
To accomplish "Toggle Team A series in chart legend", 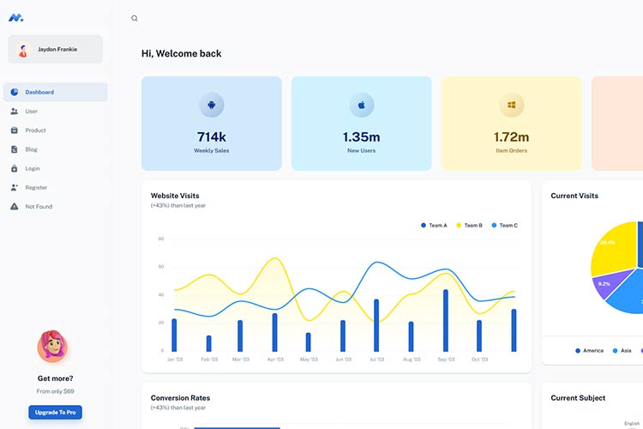I will point(434,226).
